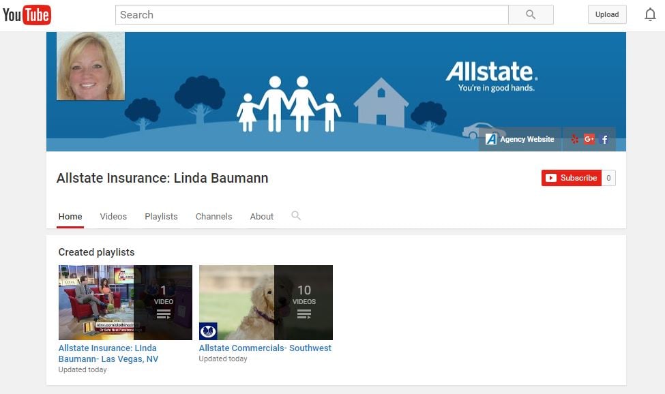Screen dimensions: 665x394
Task: Click the Allstate badge on the dog thumbnail
Action: pos(208,331)
